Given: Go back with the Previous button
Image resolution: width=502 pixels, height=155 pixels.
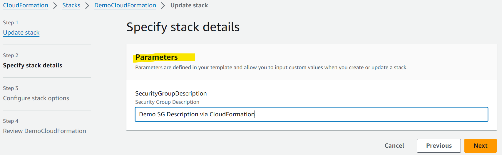Looking at the screenshot, I should [x=439, y=146].
